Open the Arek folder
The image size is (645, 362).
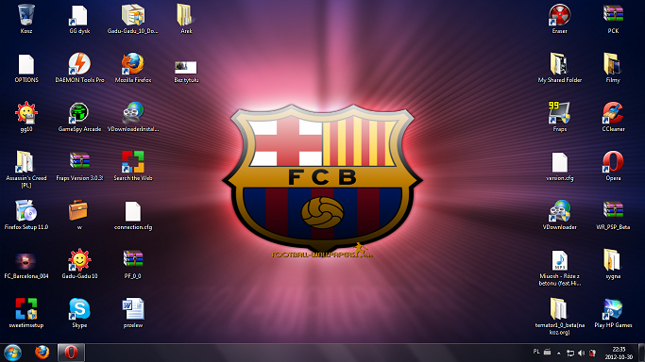[186, 15]
